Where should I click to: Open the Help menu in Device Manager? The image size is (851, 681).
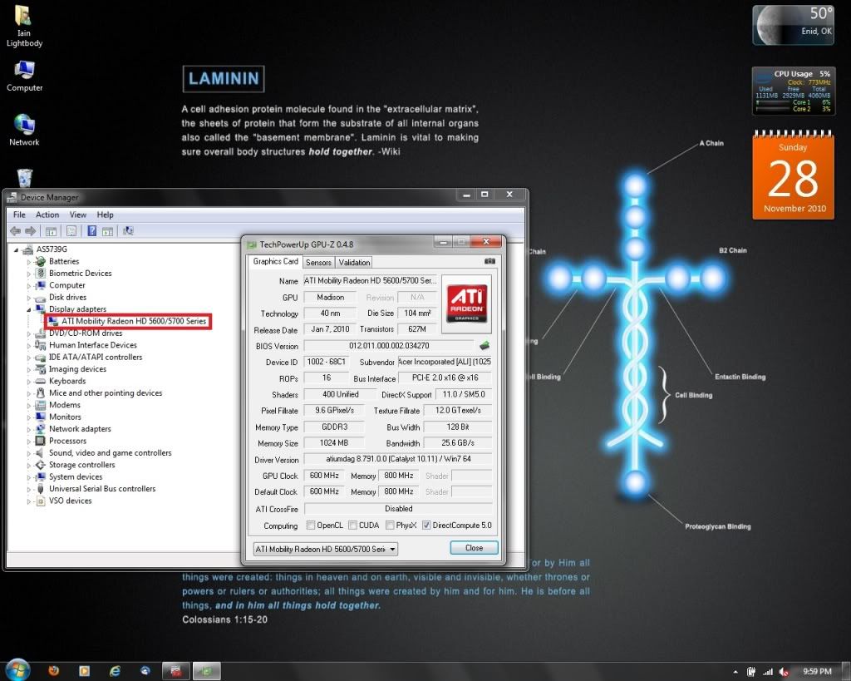tap(106, 215)
